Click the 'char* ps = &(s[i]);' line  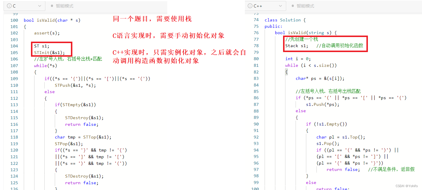[x=320, y=78]
